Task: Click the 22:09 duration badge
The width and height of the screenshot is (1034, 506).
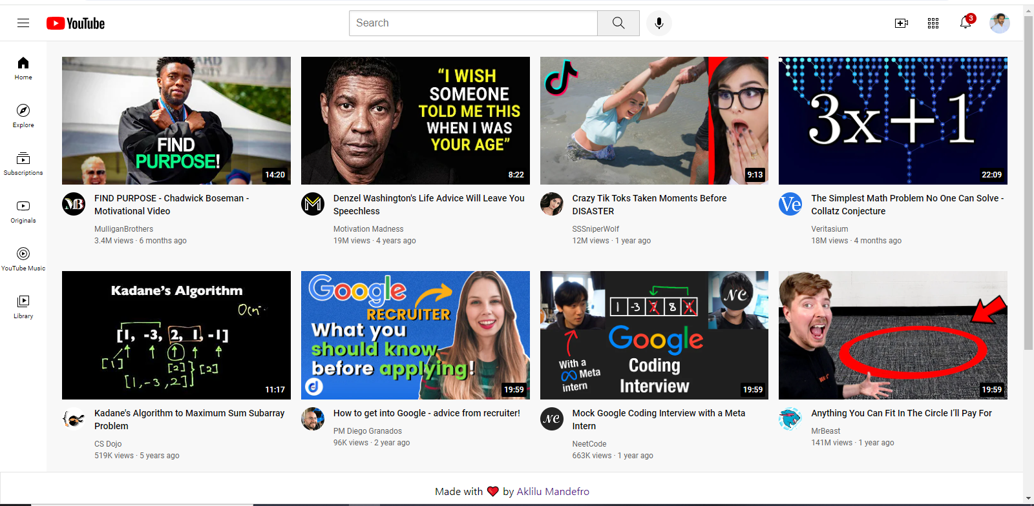Action: (992, 175)
